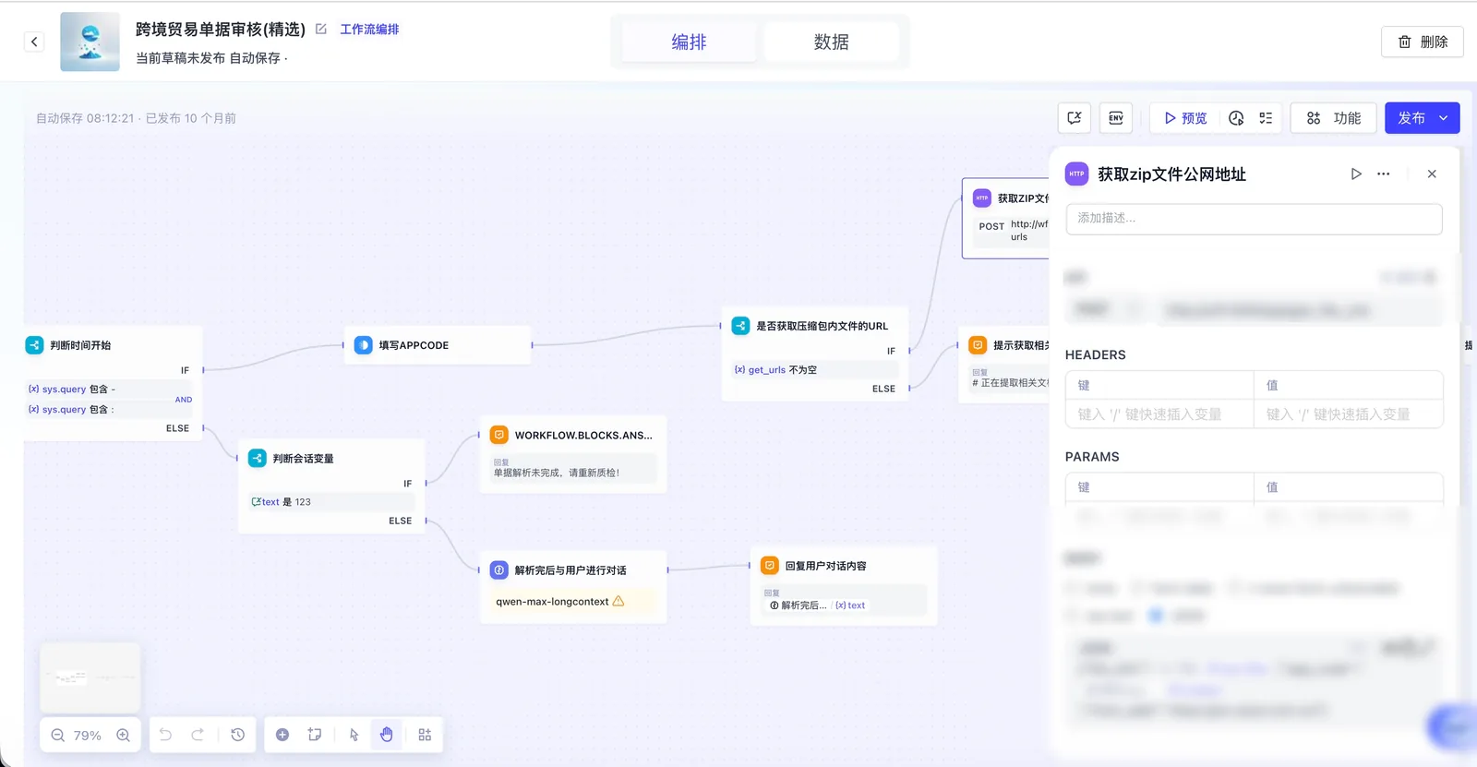Redo the canvas change
Screen dimensions: 1477x767
pos(198,735)
